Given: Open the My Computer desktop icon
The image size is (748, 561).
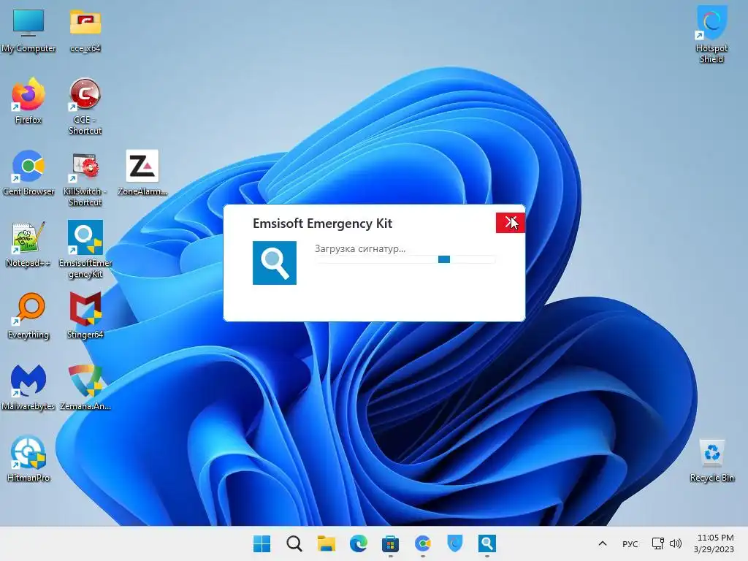Looking at the screenshot, I should [28, 29].
